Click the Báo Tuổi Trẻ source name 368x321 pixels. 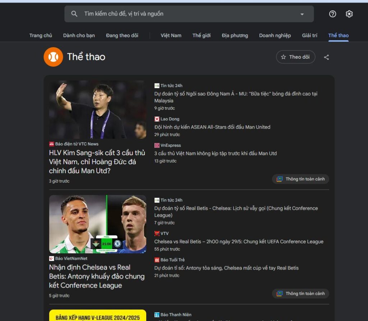(172, 260)
